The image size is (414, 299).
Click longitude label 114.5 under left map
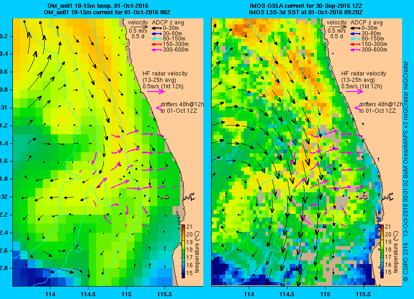click(x=88, y=294)
